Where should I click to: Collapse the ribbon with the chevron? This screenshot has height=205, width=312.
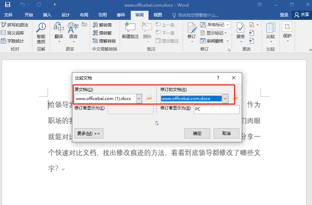(310, 50)
